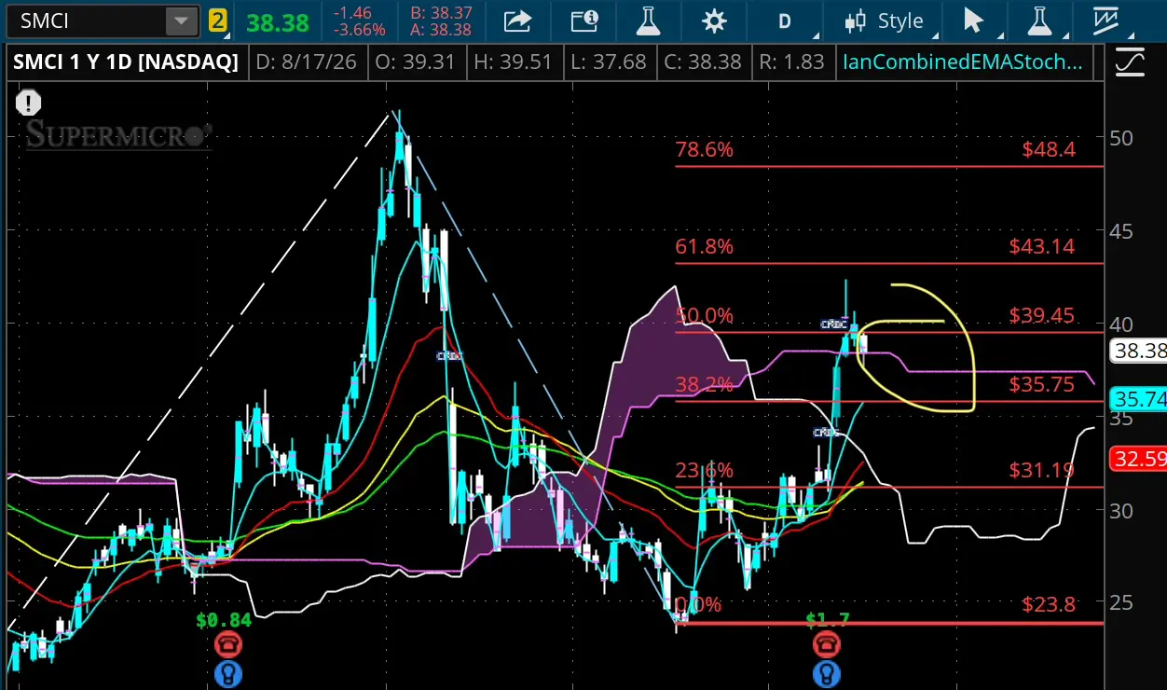Select the 61.8% Fibonacci level label
This screenshot has height=690, width=1167.
[705, 247]
